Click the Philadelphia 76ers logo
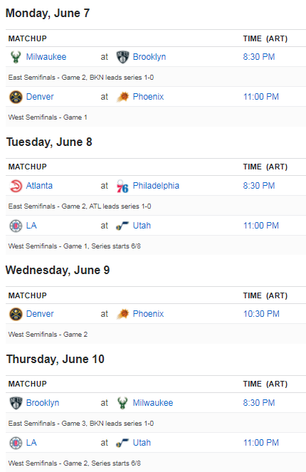 122,186
